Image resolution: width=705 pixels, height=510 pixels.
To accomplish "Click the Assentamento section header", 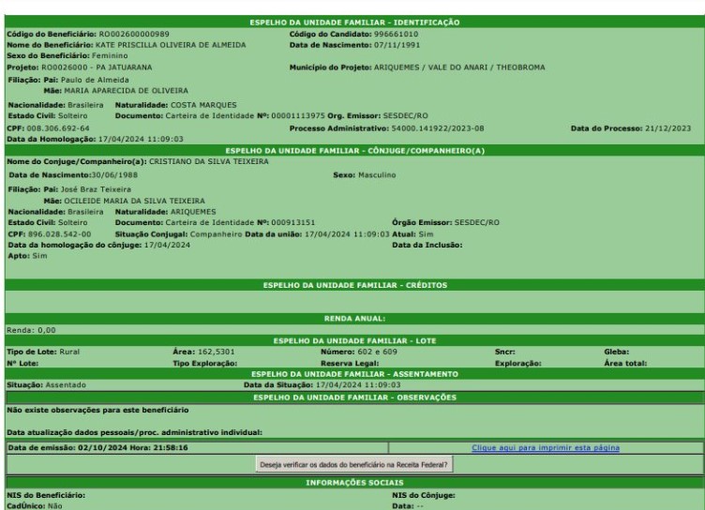I will tap(353, 374).
